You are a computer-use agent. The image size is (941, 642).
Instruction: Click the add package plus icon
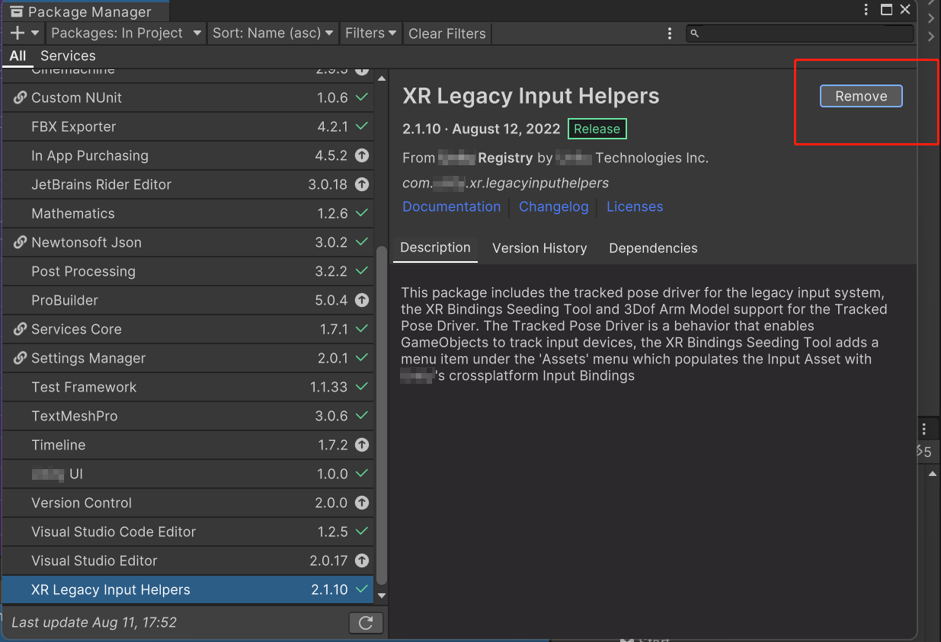18,33
